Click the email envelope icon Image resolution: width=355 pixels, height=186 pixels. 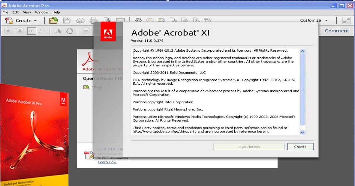pos(120,20)
